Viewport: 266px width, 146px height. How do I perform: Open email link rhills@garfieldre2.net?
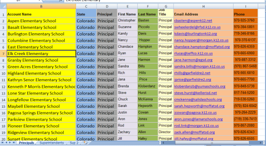(x=192, y=73)
